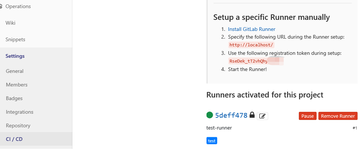Open the Operations sidebar section
This screenshot has width=362, height=149.
(18, 7)
